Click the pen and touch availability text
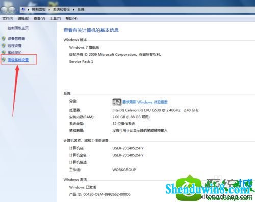 tap(140, 131)
